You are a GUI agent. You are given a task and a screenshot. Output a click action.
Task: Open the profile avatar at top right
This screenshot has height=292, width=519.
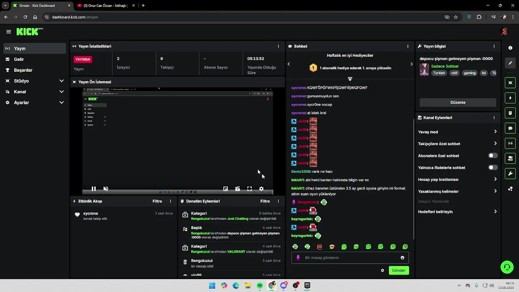(x=504, y=32)
